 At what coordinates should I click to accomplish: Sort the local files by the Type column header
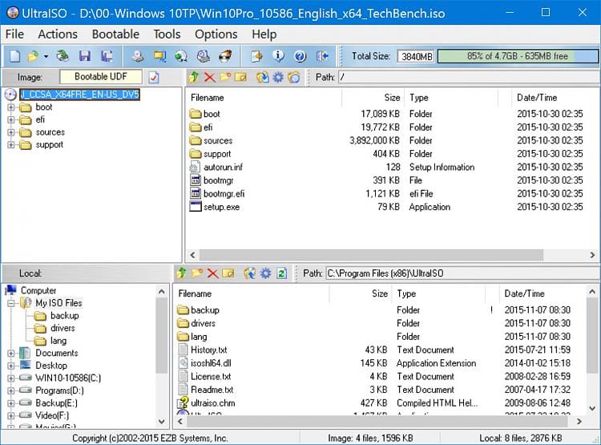click(439, 293)
